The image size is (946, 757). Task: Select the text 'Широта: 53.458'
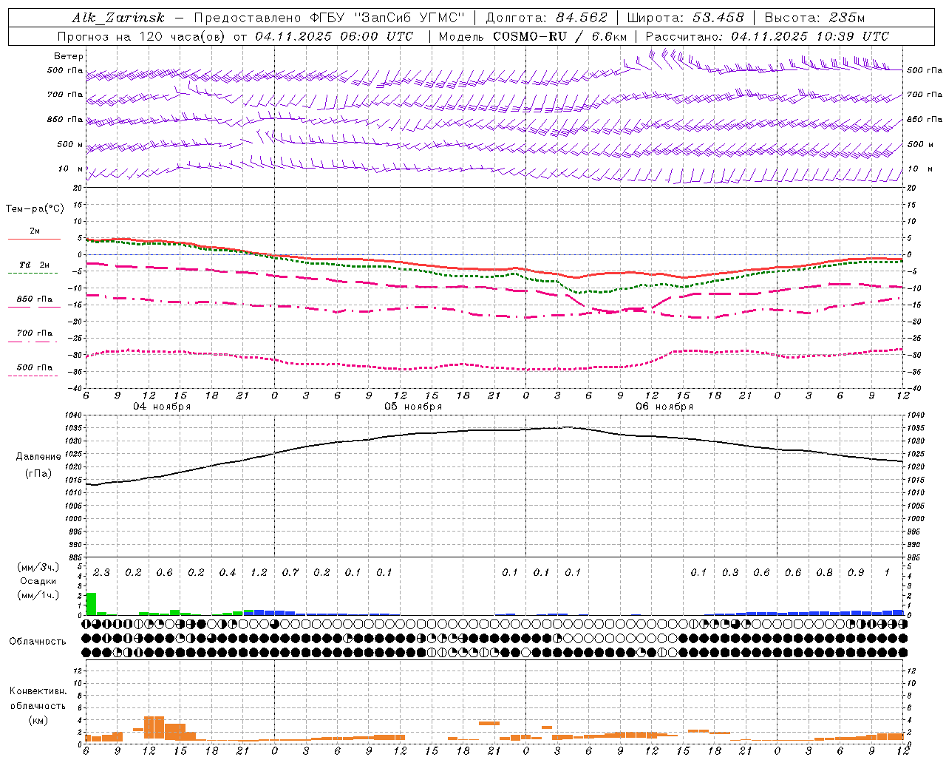pos(685,18)
